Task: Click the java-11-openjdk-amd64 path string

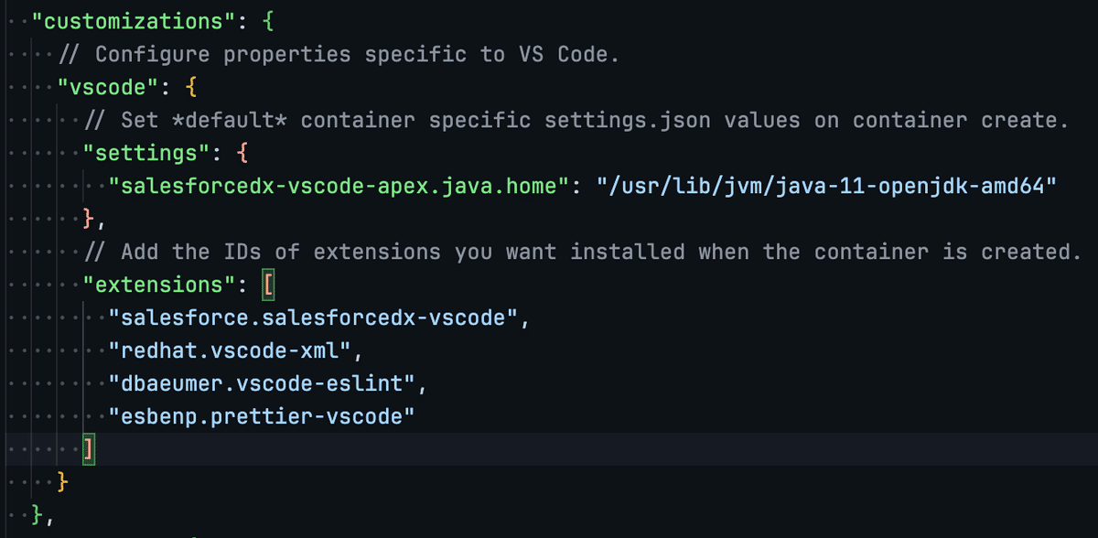Action: tap(827, 187)
